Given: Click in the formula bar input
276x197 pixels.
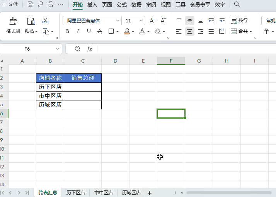Looking at the screenshot, I should click(187, 49).
